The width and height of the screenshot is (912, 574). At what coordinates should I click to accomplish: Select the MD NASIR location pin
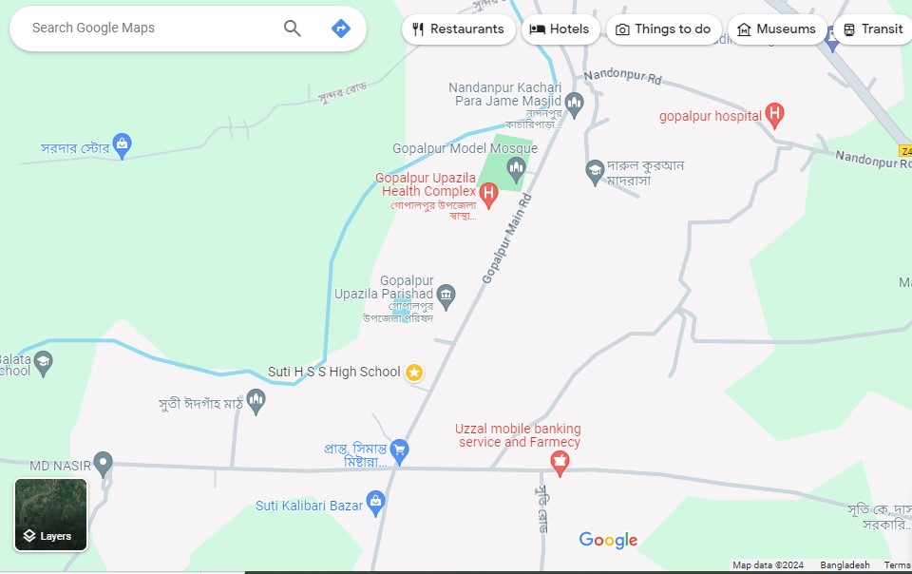[103, 465]
